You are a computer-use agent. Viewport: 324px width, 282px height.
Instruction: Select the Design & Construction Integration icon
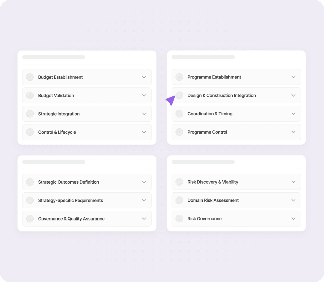click(x=179, y=95)
